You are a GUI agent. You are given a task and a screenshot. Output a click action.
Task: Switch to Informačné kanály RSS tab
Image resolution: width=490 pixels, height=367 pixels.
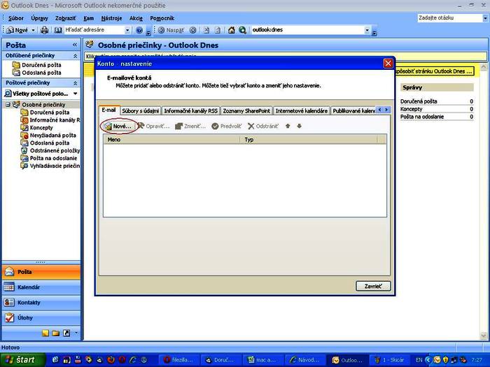(x=190, y=110)
